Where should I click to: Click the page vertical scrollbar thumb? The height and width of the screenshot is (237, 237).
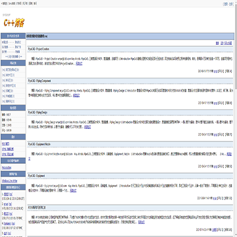point(236,47)
